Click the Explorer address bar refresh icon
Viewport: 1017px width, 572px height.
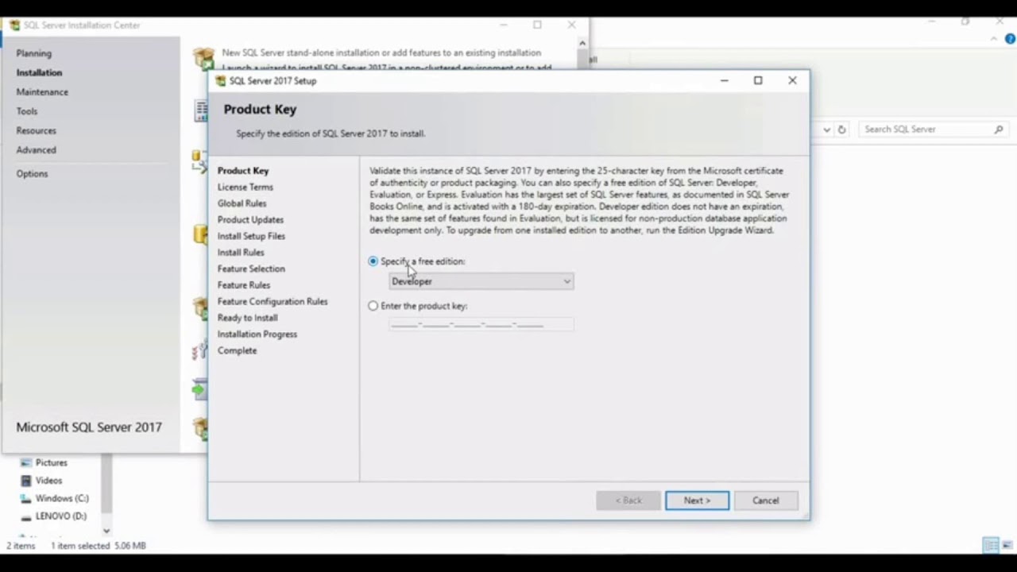point(841,129)
